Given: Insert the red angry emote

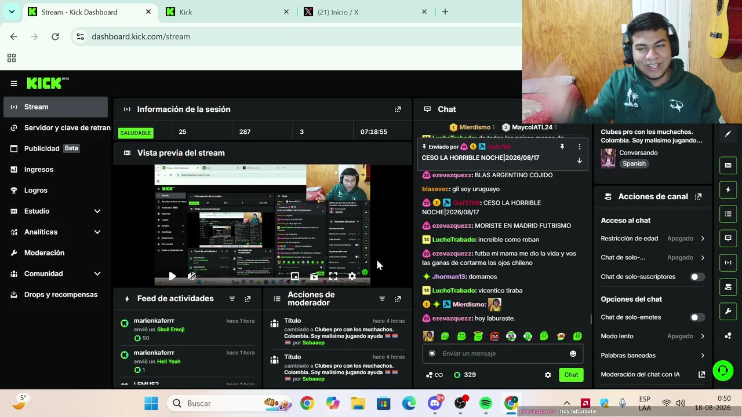Looking at the screenshot, I should coord(494,336).
